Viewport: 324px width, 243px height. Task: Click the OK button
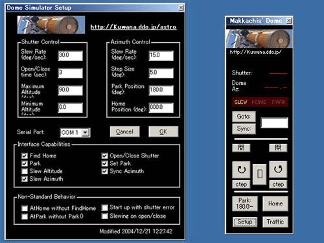point(163,132)
